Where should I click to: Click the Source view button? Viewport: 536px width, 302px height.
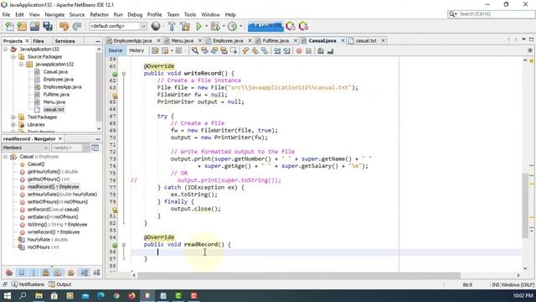116,50
